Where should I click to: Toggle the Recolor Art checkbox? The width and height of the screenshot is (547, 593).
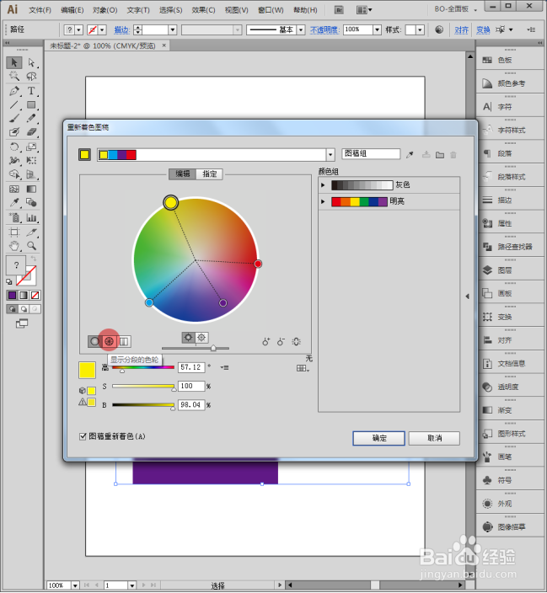[83, 436]
